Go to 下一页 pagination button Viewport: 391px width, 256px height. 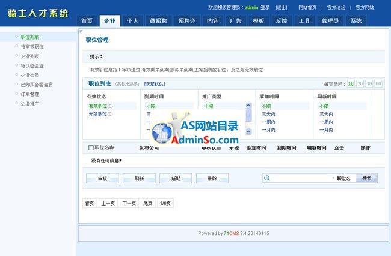[x=129, y=203]
